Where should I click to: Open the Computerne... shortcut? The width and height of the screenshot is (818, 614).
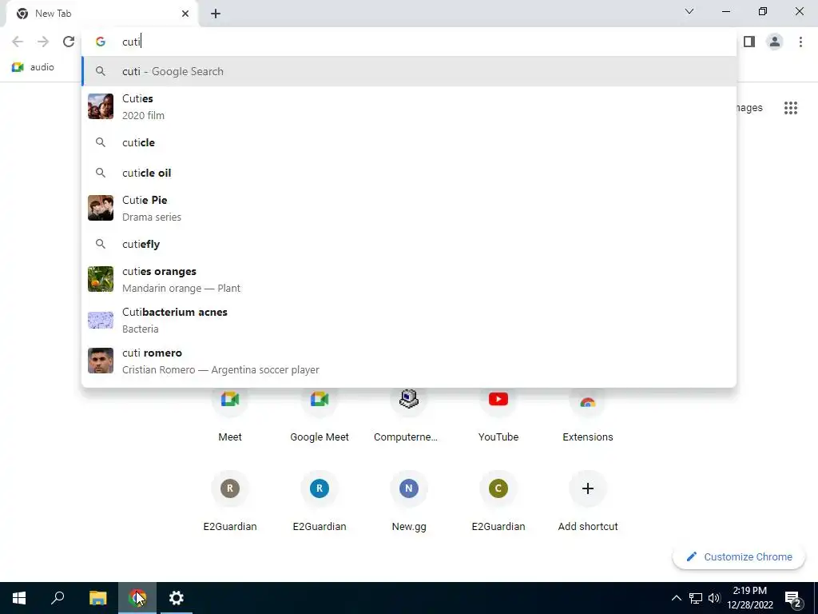coord(408,415)
